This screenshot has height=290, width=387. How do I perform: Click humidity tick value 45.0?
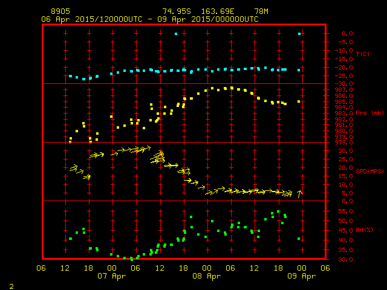click(x=345, y=231)
